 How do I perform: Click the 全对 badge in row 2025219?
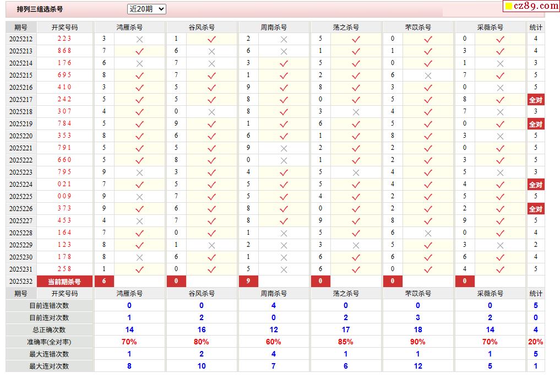[536, 124]
